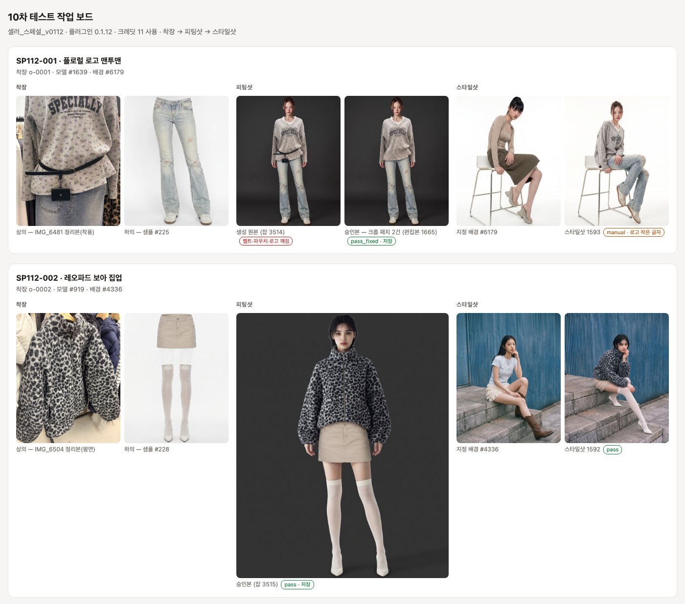
Task: Click the caption '지정 배경 #4336'
Action: (478, 449)
